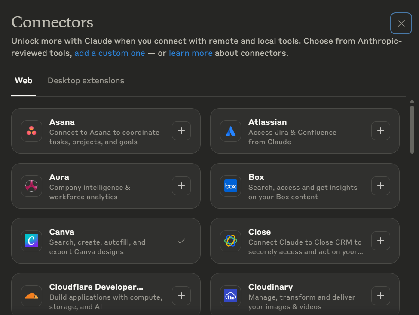
Task: Add the Cloudinary connector
Action: [x=380, y=296]
